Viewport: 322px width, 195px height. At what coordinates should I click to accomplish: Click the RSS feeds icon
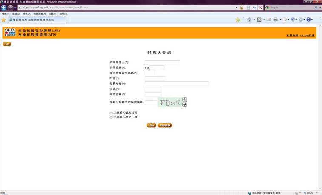pyautogui.click(x=259, y=20)
